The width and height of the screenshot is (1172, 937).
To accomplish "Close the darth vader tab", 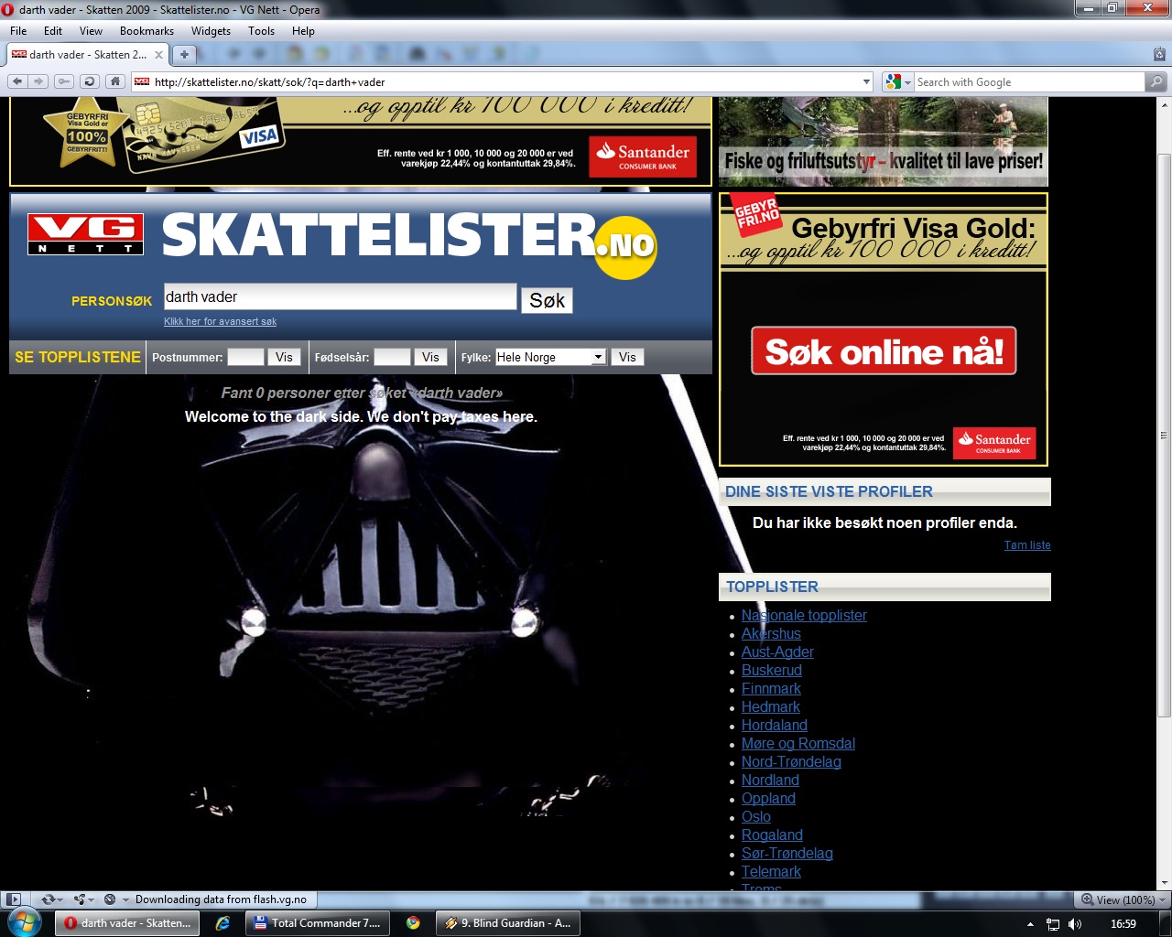I will pos(158,55).
